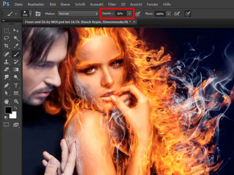Select the Crop tool

point(6,46)
